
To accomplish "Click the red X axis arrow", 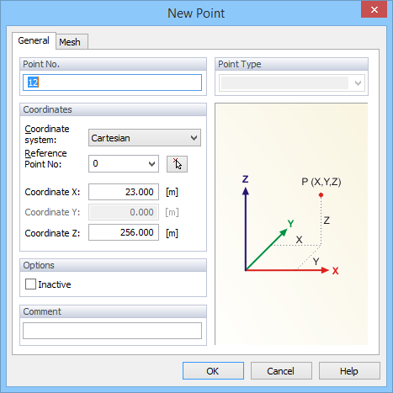I will [x=287, y=270].
